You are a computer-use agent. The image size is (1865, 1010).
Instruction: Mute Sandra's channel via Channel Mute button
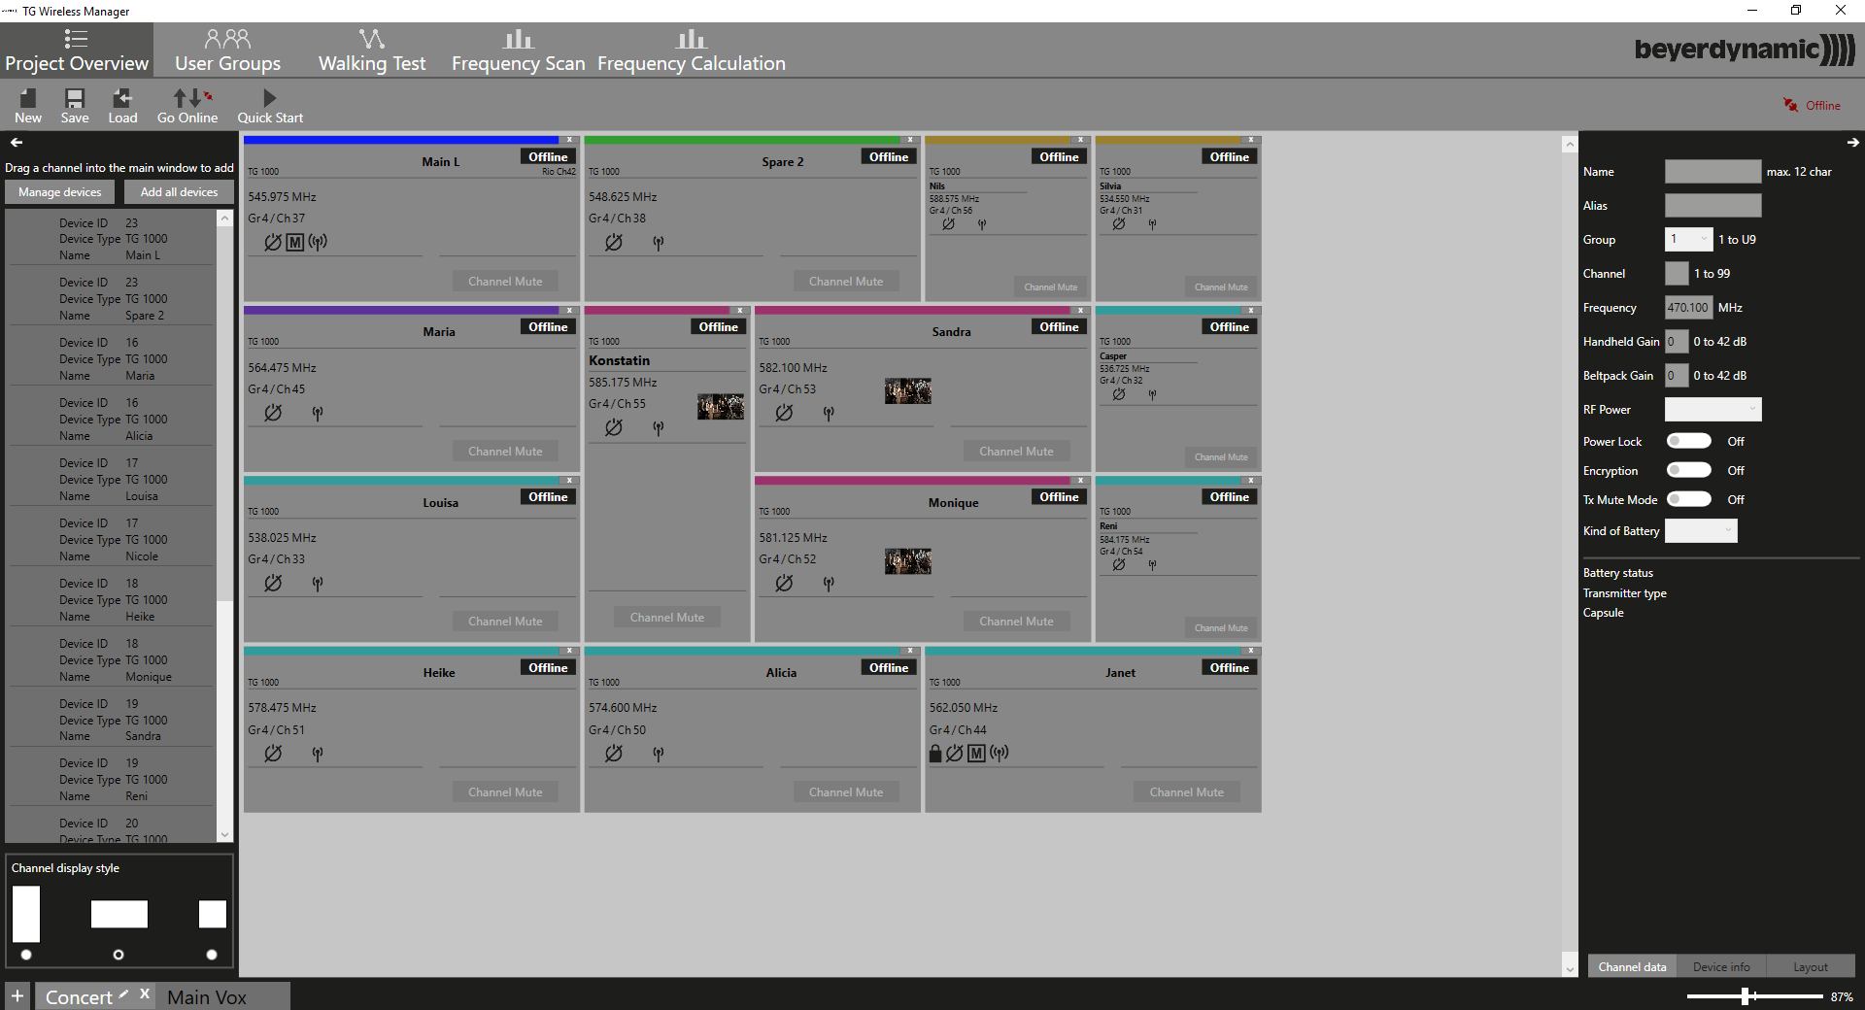coord(1016,451)
